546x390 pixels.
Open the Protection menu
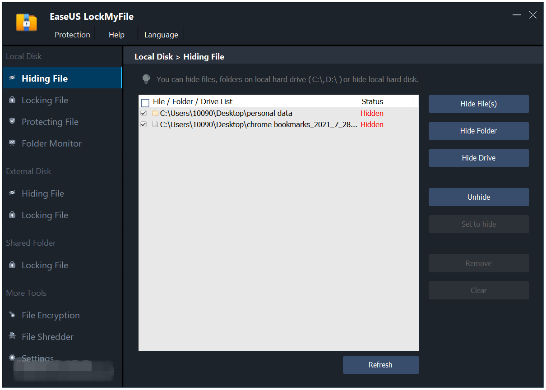point(72,34)
